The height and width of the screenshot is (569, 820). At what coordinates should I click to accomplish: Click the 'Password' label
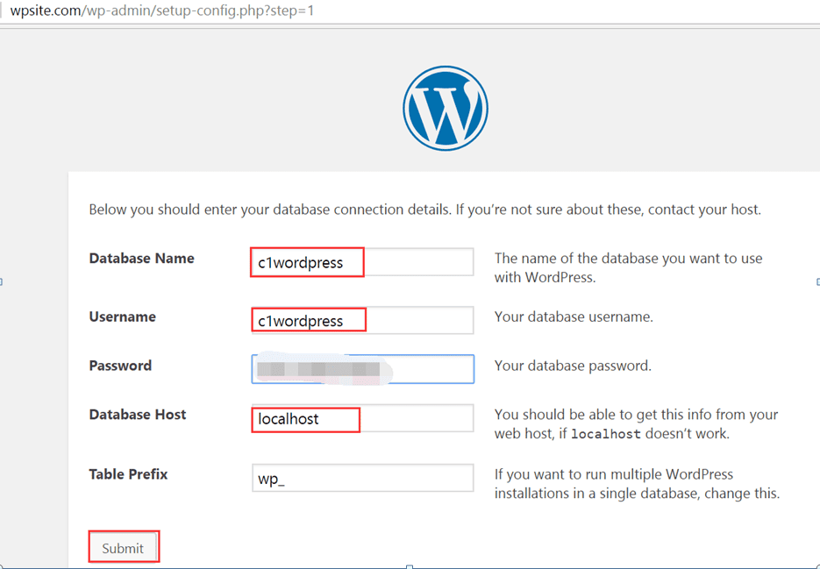[x=120, y=366]
